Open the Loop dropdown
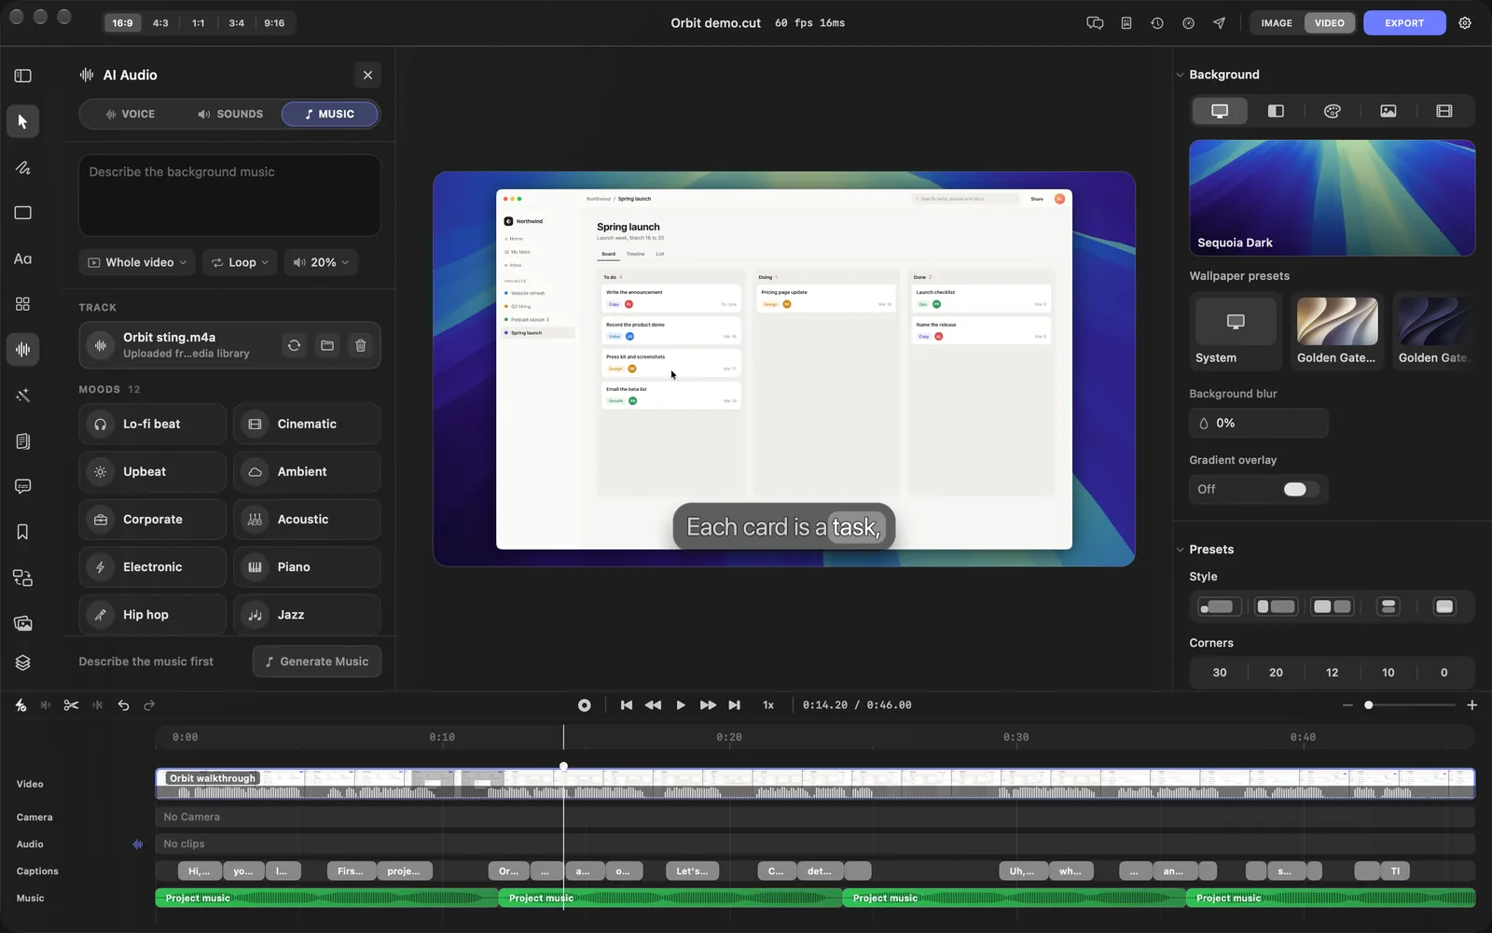Screen dimensions: 1492x933 click(241, 262)
